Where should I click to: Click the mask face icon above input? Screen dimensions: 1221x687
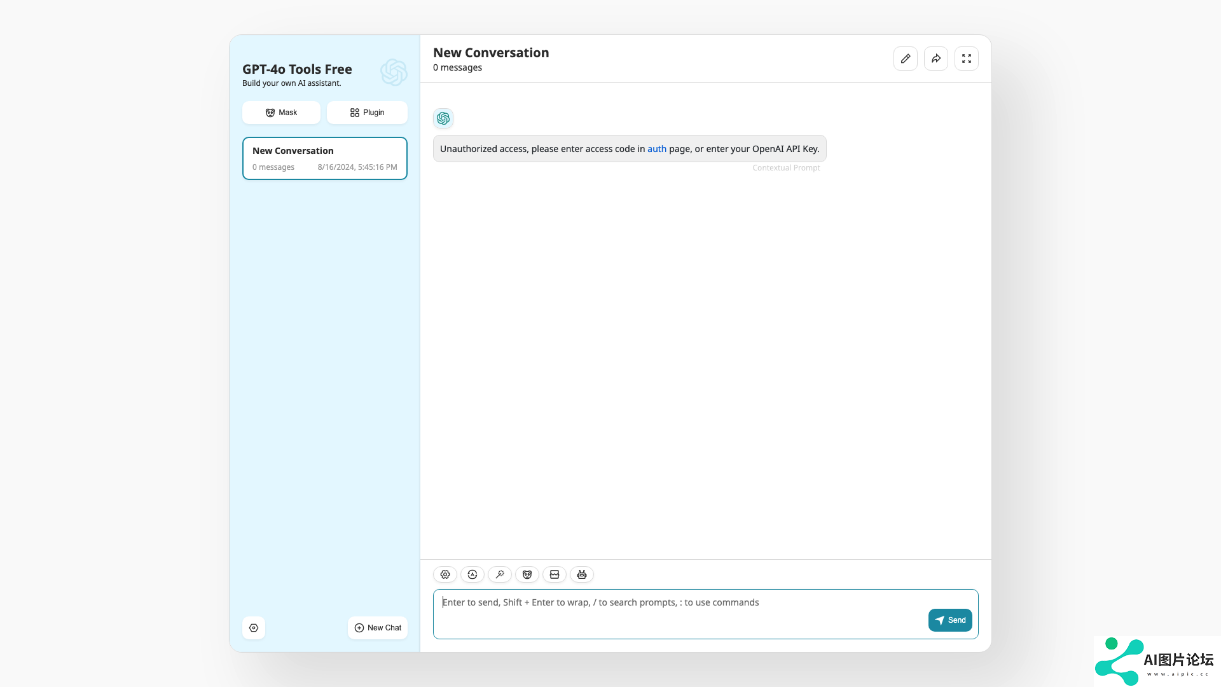pos(527,574)
